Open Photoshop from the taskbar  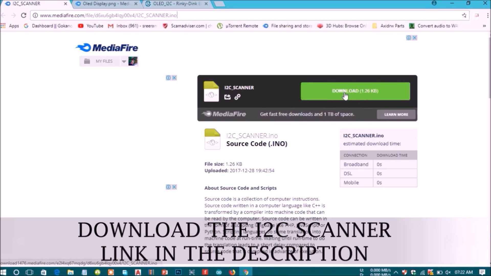coord(178,272)
